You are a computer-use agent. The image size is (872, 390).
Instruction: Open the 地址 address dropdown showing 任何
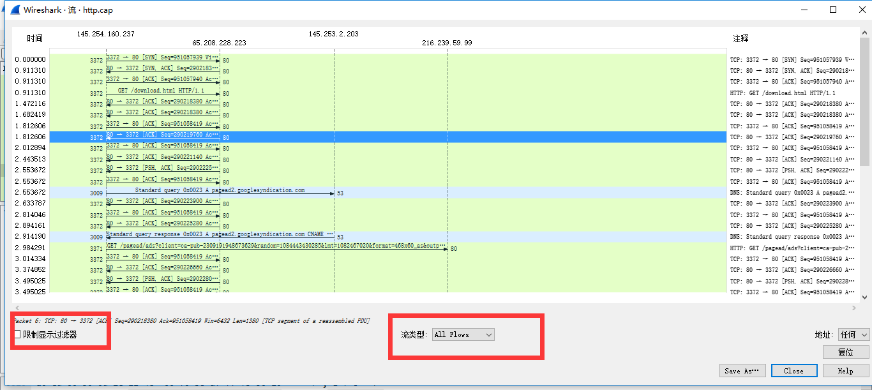click(x=853, y=334)
